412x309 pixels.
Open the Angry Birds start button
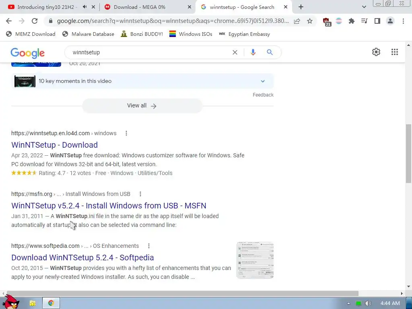[x=10, y=302]
